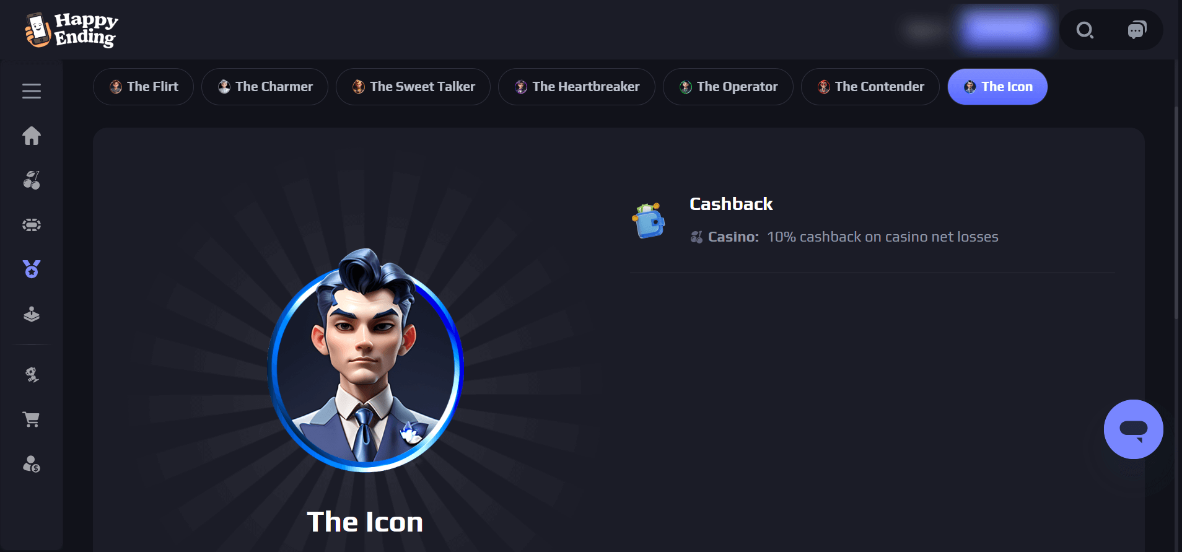The height and width of the screenshot is (552, 1182).
Task: Open the poker table icon in sidebar
Action: tap(32, 225)
